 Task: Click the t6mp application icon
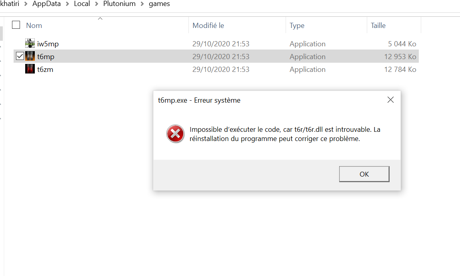point(30,56)
